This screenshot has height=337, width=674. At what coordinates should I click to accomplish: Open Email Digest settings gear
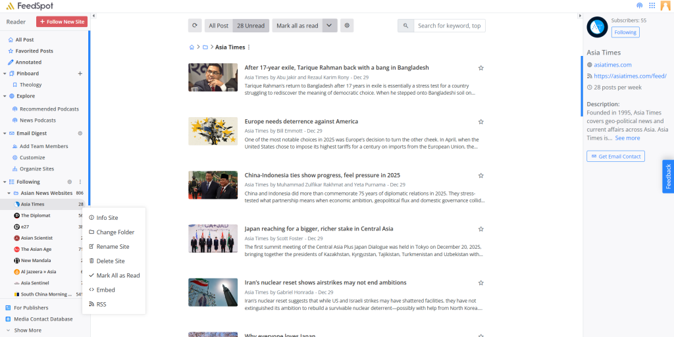click(x=80, y=133)
